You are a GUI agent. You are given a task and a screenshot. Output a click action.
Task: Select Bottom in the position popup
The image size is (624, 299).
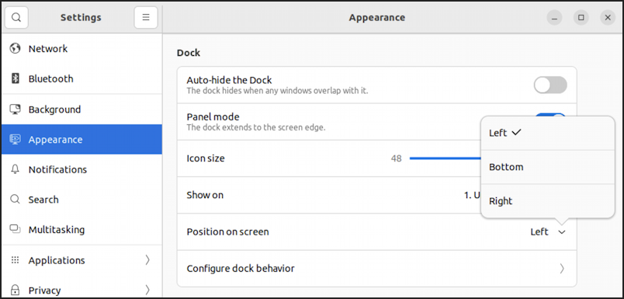[x=548, y=167]
